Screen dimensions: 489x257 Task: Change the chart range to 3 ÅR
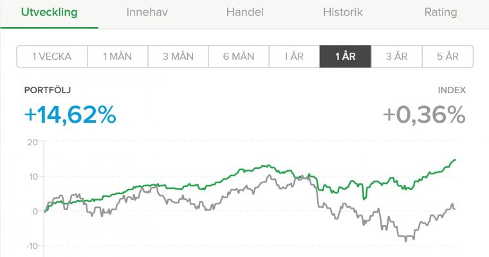point(396,57)
